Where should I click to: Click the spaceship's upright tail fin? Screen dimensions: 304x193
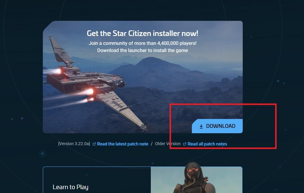point(60,50)
